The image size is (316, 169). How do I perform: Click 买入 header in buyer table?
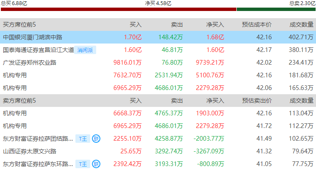136,25
